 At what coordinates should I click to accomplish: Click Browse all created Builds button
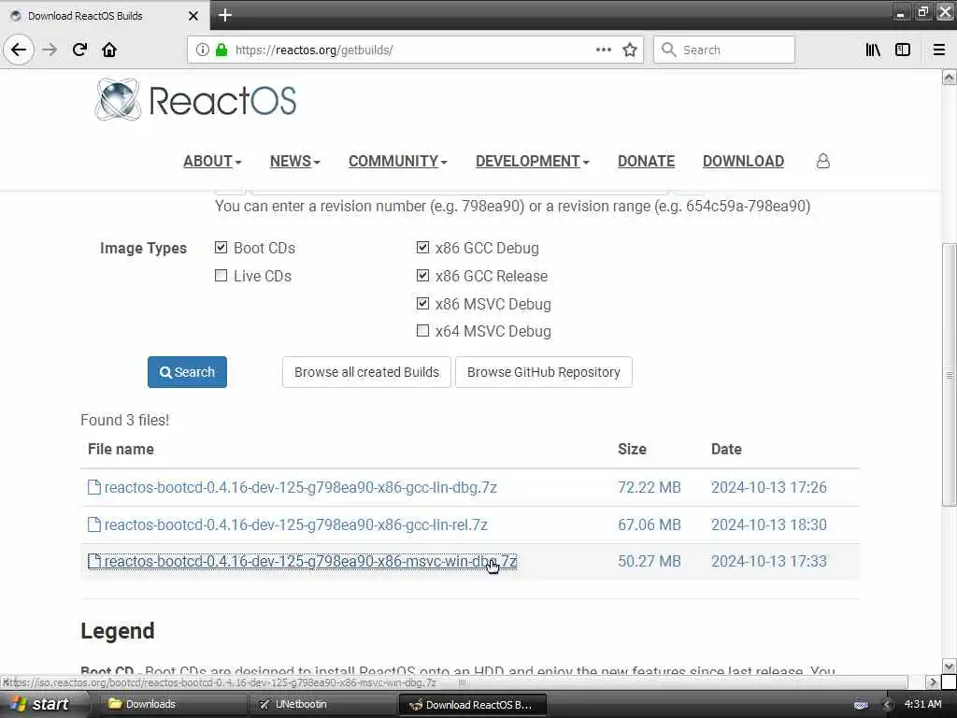point(366,372)
